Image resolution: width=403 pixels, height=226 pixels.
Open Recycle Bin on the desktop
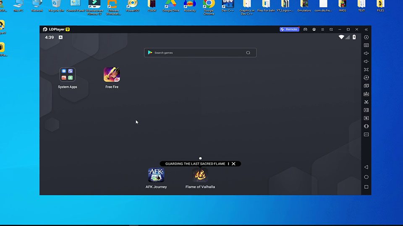[x=56, y=5]
